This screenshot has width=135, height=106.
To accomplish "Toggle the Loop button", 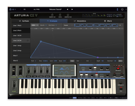I will point(72,61).
